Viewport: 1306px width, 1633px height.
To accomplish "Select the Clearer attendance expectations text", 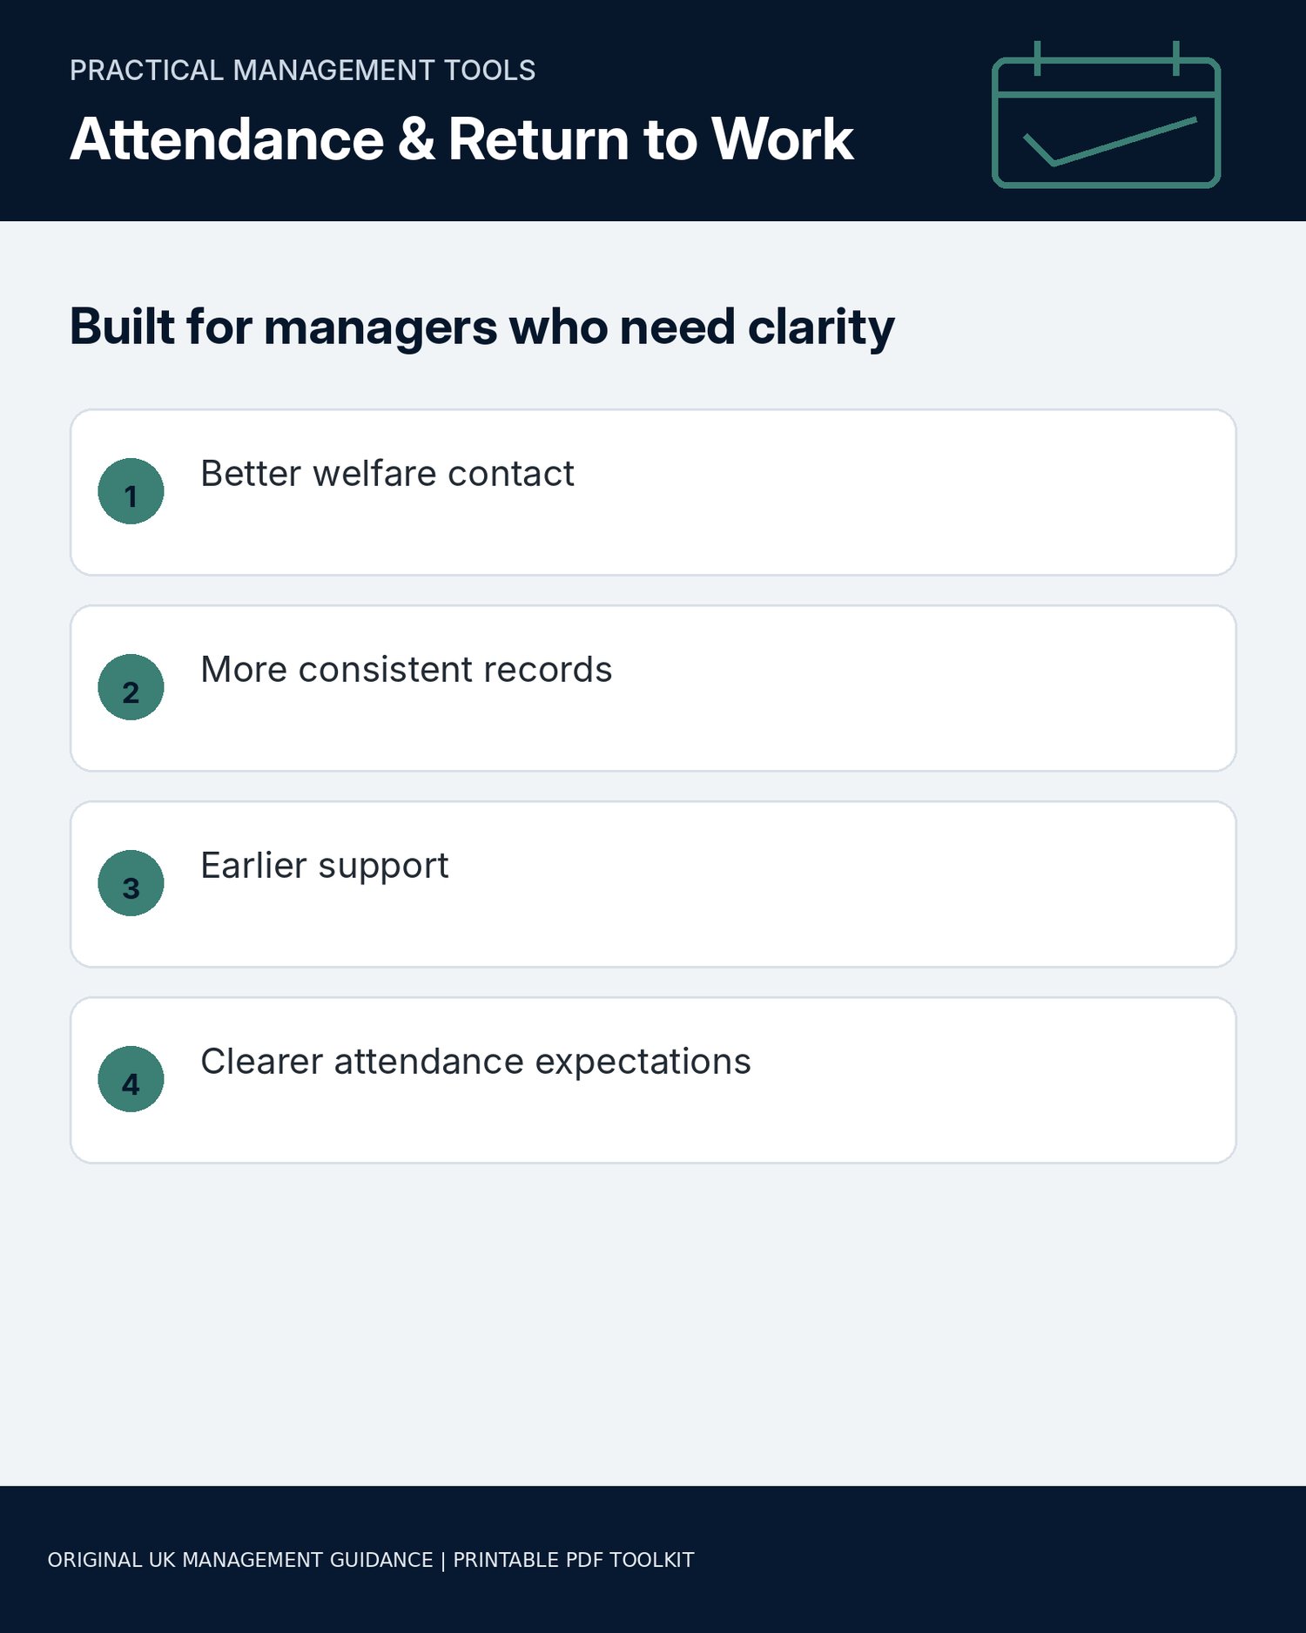I will [x=475, y=1063].
